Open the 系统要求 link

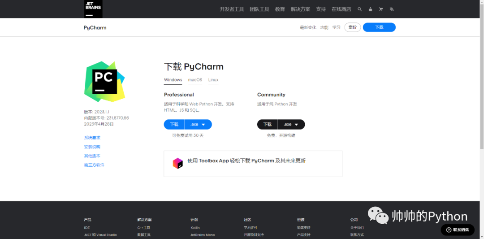tap(92, 138)
